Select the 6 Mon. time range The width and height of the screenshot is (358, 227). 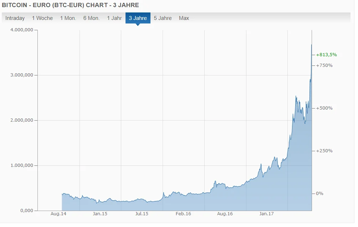(x=91, y=18)
